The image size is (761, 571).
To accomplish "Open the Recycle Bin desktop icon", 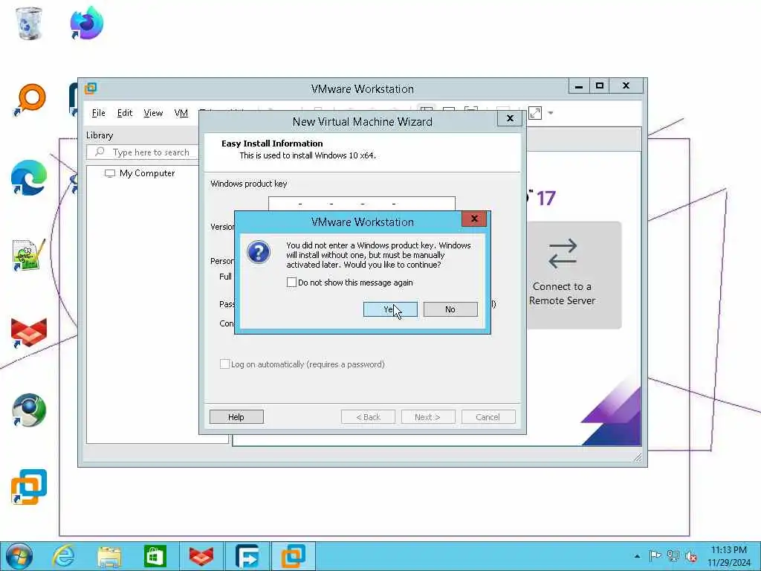I will pos(29,23).
